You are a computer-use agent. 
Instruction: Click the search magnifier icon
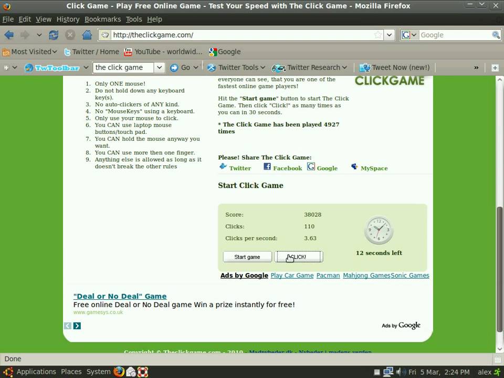pyautogui.click(x=496, y=35)
